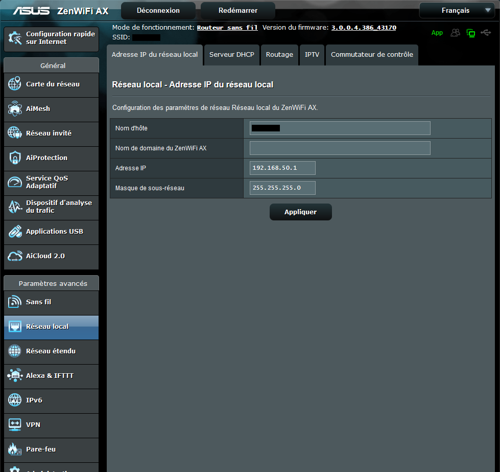Click the Adresse IP input field

pyautogui.click(x=282, y=168)
